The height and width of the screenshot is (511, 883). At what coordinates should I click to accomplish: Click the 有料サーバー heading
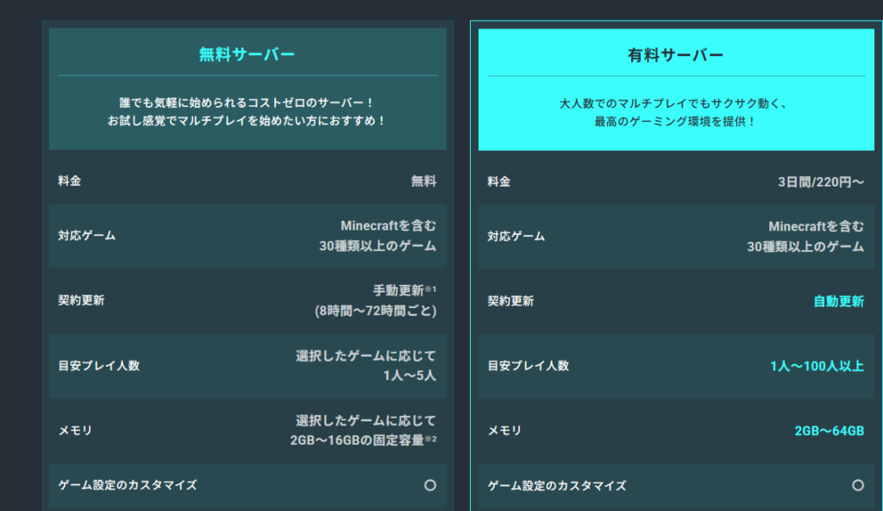(x=675, y=55)
